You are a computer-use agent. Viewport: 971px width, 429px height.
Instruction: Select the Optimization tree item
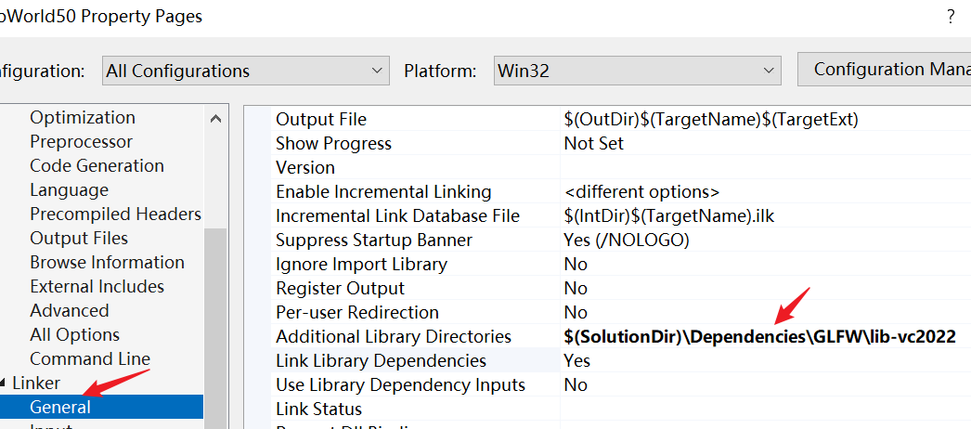click(83, 118)
